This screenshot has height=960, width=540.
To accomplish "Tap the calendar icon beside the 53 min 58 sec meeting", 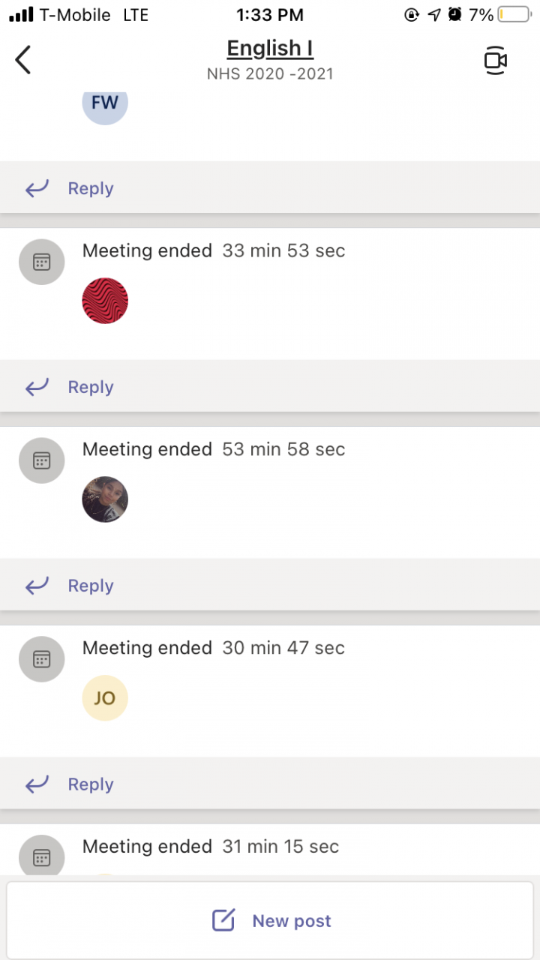I will pyautogui.click(x=41, y=460).
